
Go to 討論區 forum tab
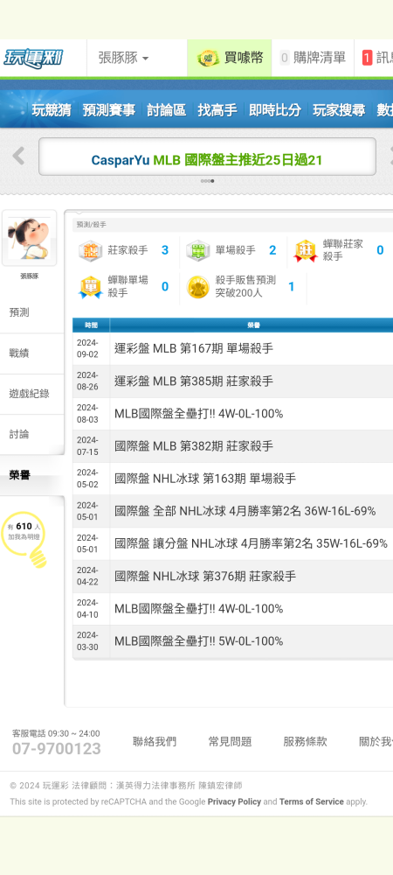(x=167, y=110)
